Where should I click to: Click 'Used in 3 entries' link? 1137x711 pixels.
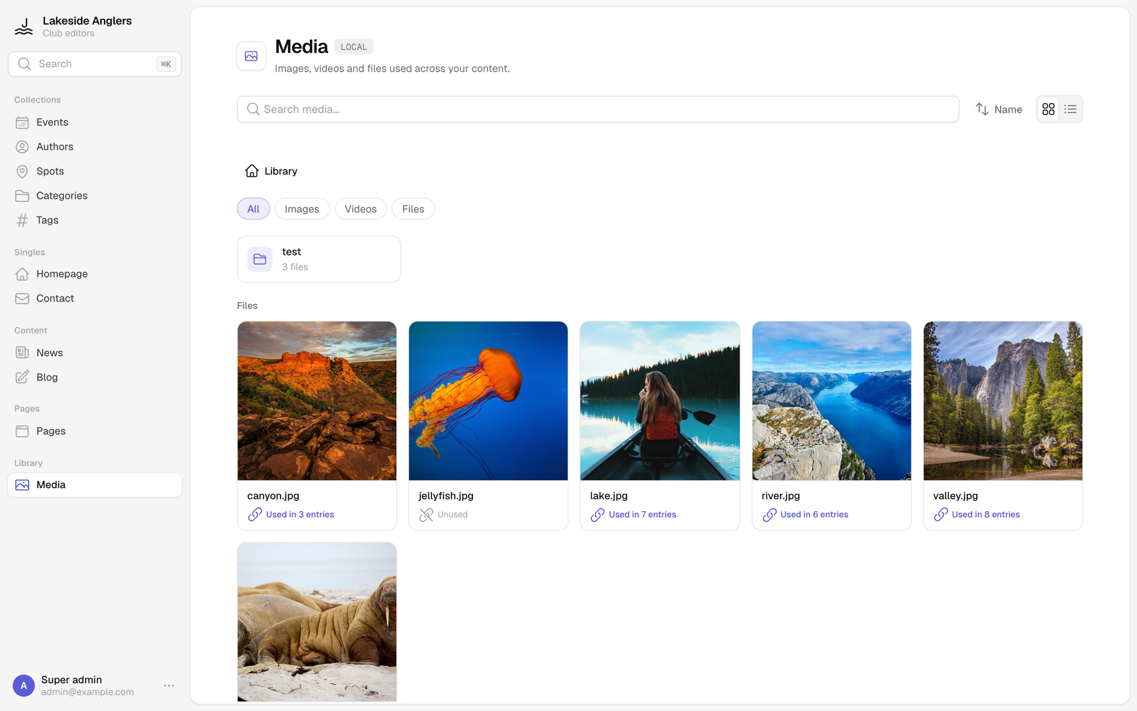[x=291, y=514]
